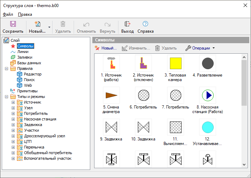This screenshot has height=178, width=251.
Task: Click the Новый... button in symbols panel
Action: click(105, 48)
